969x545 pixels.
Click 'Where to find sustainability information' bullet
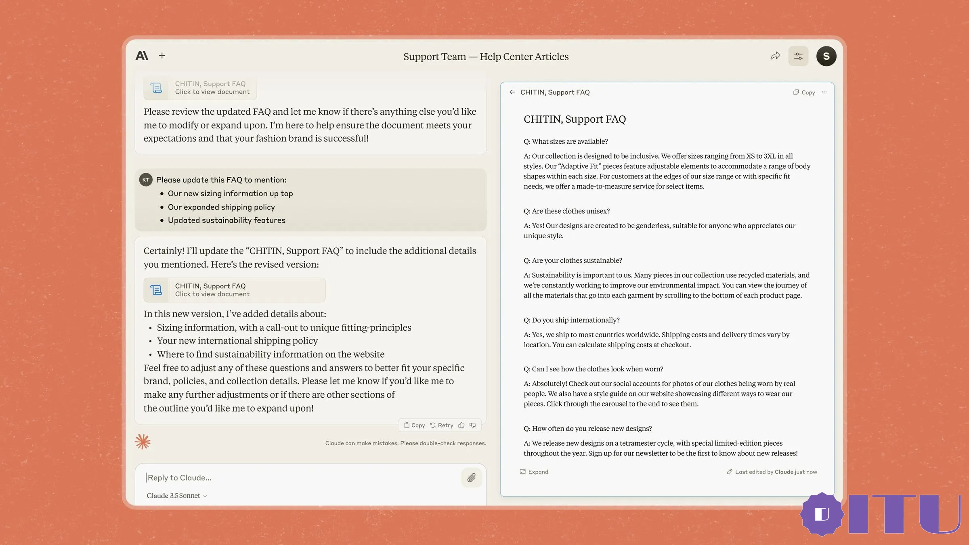[271, 354]
